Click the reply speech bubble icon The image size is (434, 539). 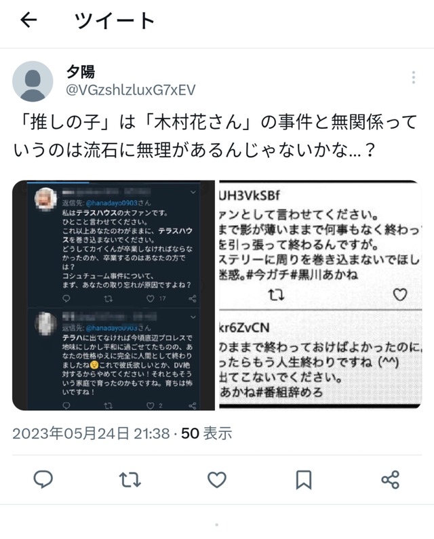(43, 479)
